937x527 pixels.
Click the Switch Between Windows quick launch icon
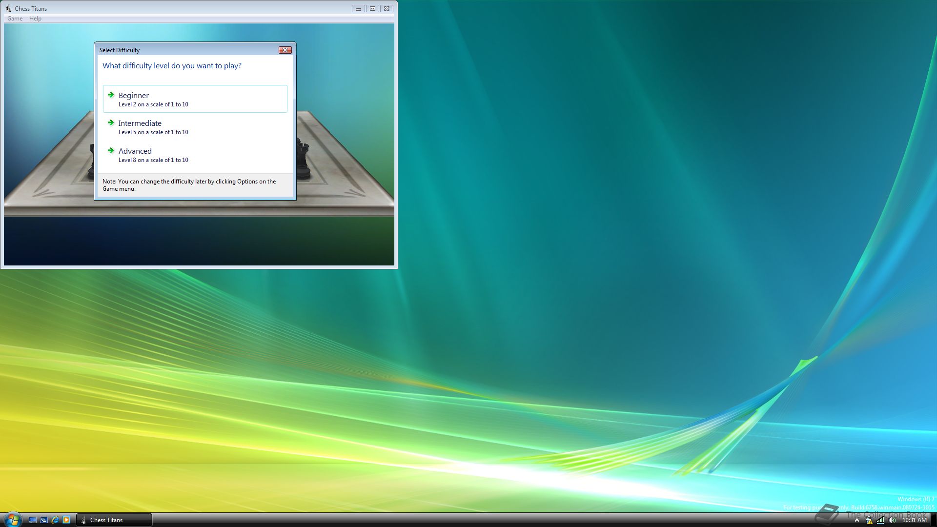tap(44, 520)
